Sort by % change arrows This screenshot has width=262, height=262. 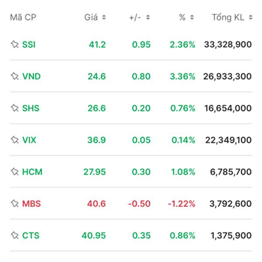coord(192,17)
